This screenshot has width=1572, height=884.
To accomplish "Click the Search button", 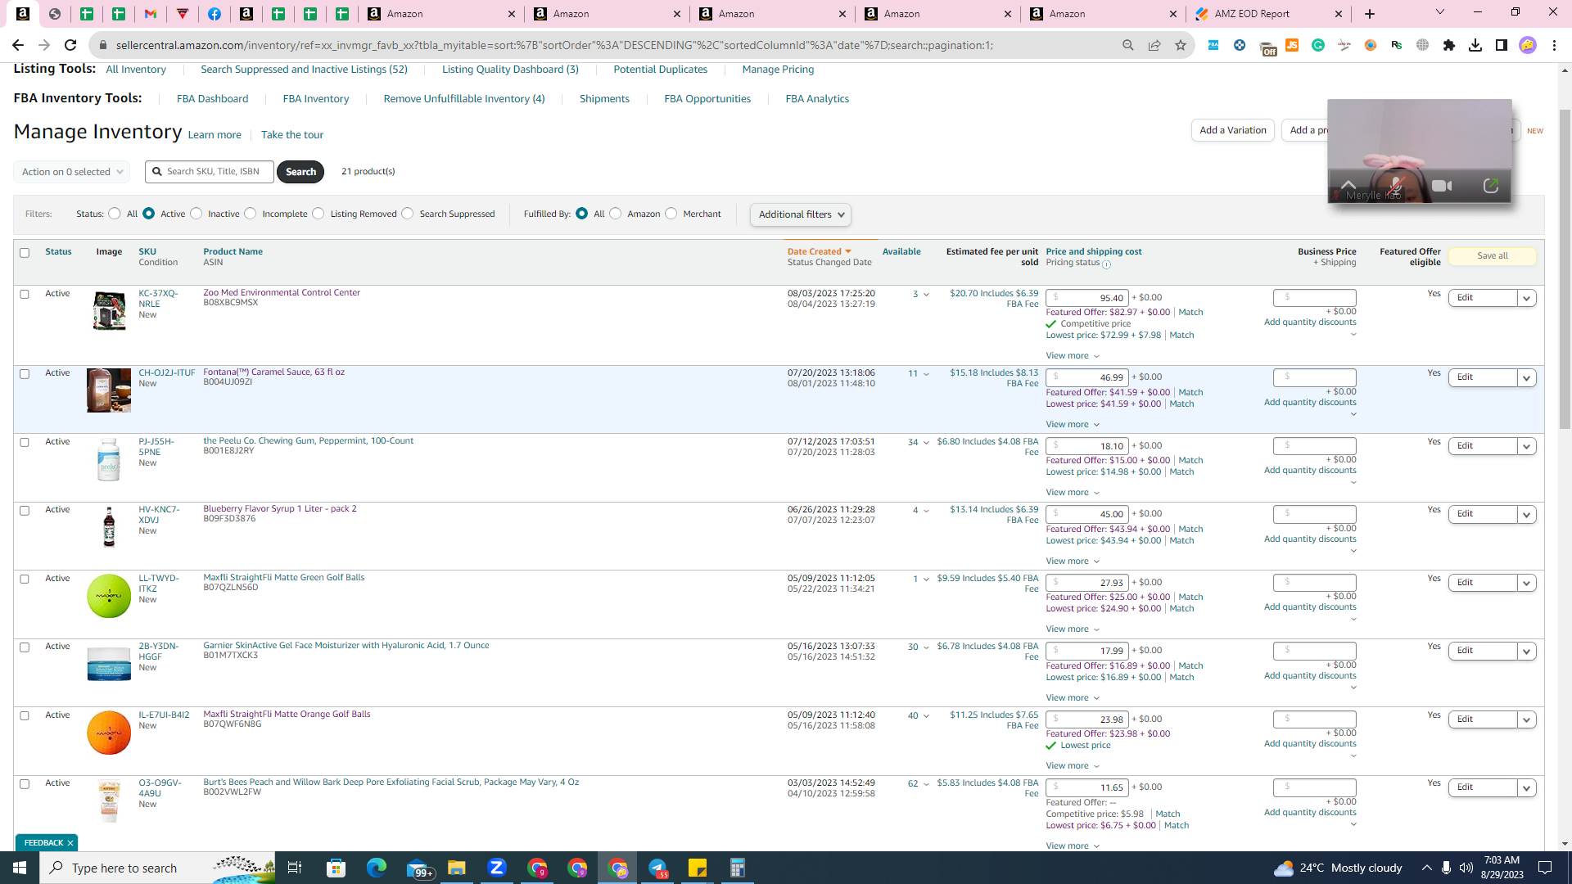I will 300,172.
